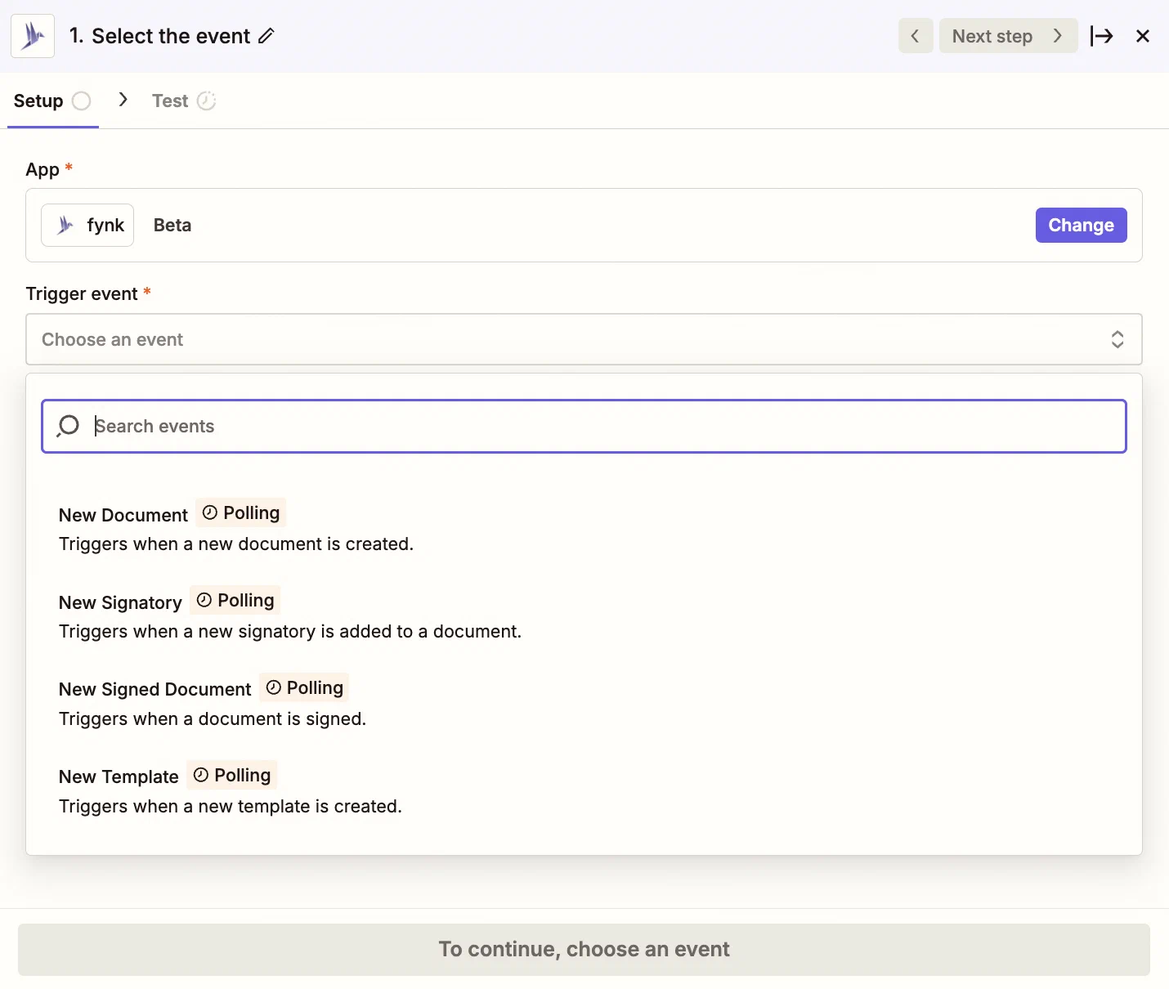1169x989 pixels.
Task: Click the Setup status circle icon
Action: click(82, 101)
